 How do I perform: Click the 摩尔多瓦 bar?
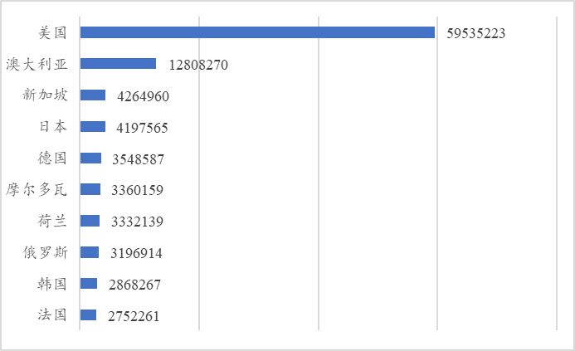pyautogui.click(x=90, y=189)
